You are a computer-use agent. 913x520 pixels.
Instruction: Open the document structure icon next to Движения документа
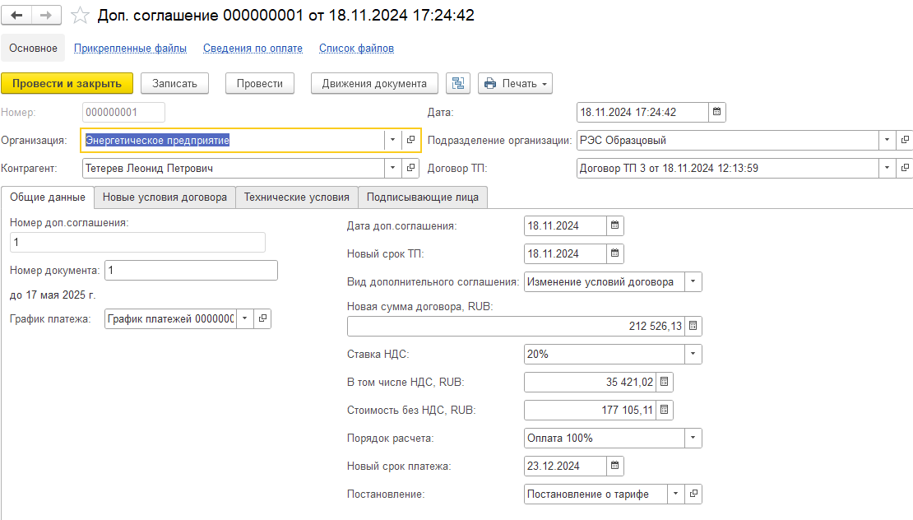coord(457,83)
